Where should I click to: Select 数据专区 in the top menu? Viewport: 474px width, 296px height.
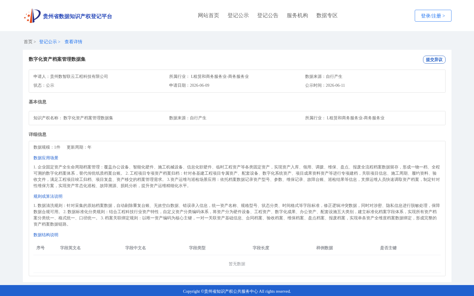pyautogui.click(x=327, y=15)
